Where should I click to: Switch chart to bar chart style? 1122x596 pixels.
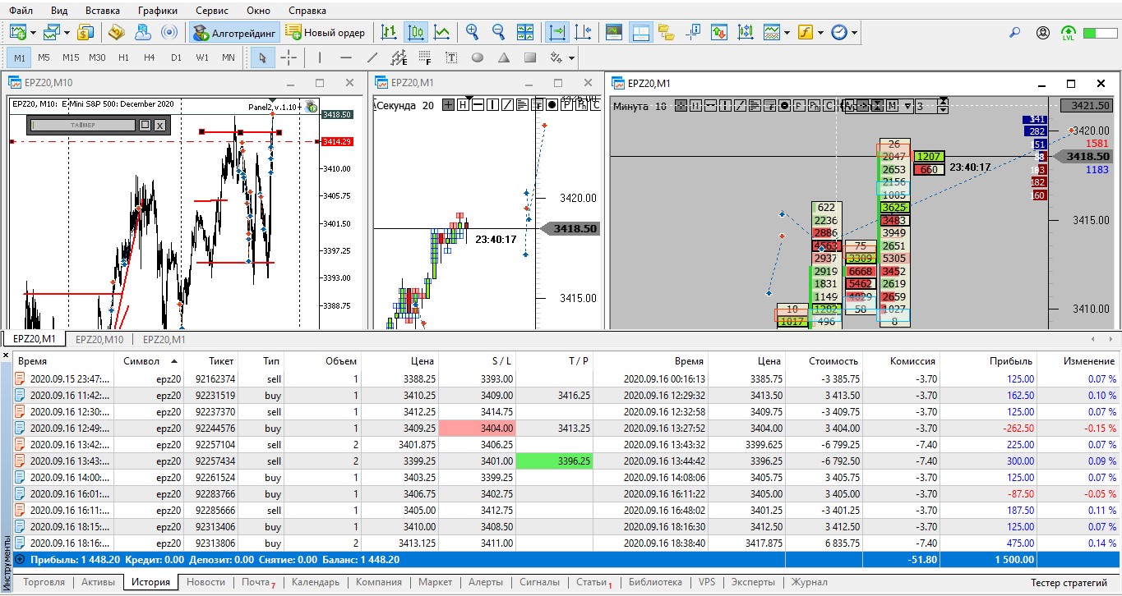[x=389, y=33]
